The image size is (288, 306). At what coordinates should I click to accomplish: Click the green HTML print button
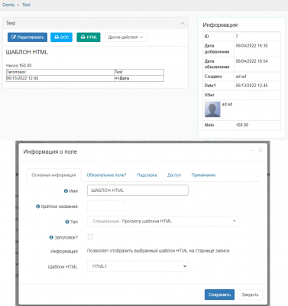[x=89, y=37]
